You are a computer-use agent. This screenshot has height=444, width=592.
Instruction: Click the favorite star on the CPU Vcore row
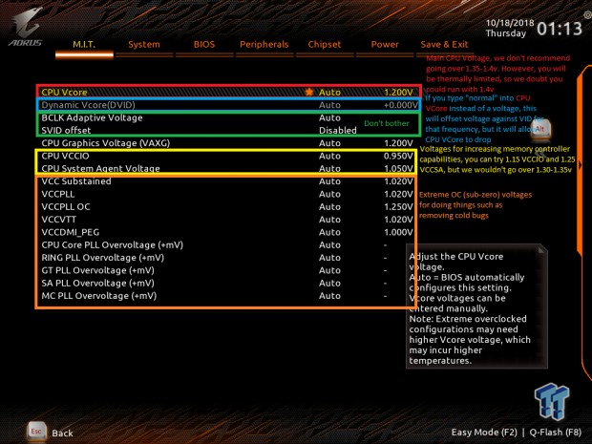pyautogui.click(x=309, y=92)
